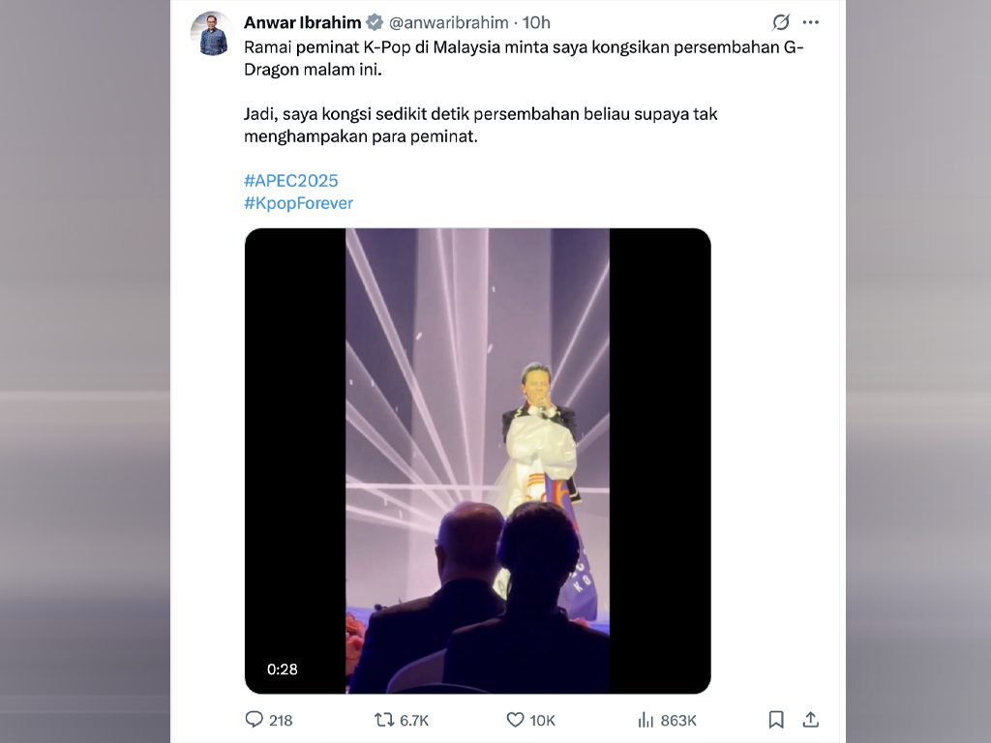The image size is (991, 743).
Task: Click the @anwaribrahim handle
Action: 448,22
